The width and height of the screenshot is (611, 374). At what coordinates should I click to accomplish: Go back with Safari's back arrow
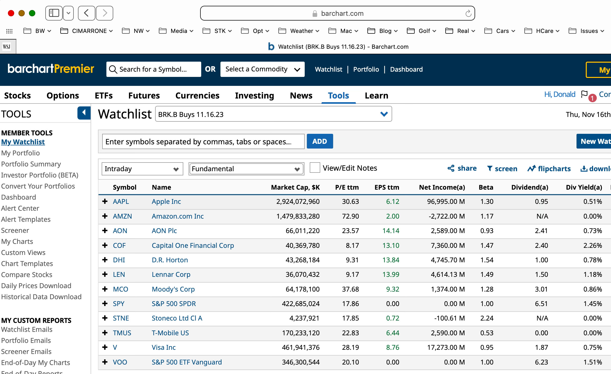point(86,13)
